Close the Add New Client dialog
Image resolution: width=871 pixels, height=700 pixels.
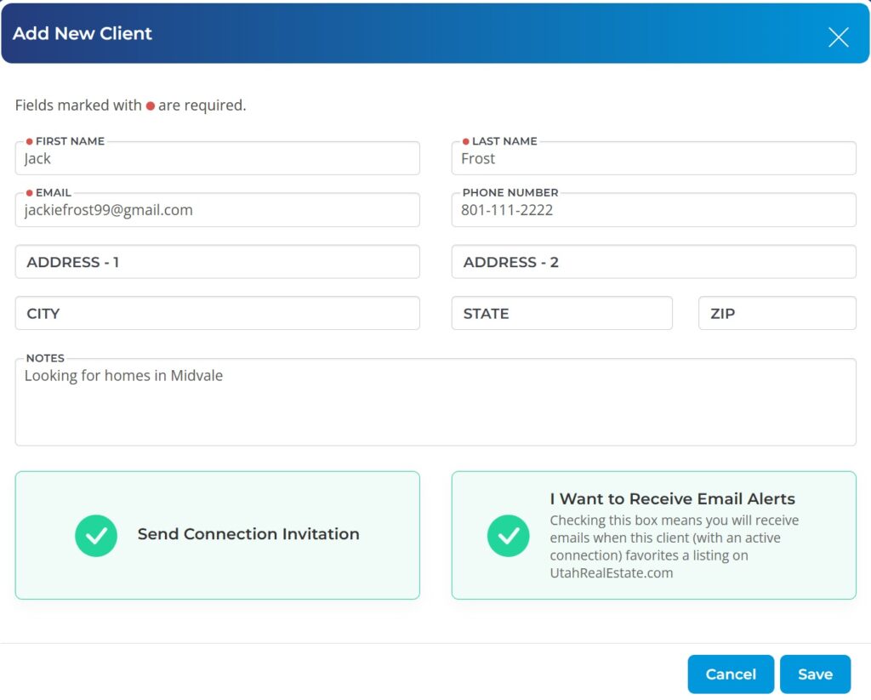838,37
